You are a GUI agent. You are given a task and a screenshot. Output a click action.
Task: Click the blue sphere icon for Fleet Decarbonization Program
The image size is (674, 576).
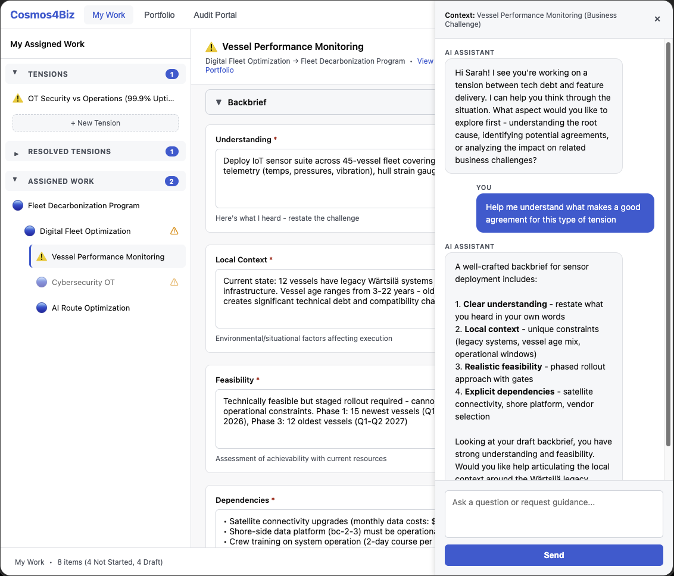[18, 206]
